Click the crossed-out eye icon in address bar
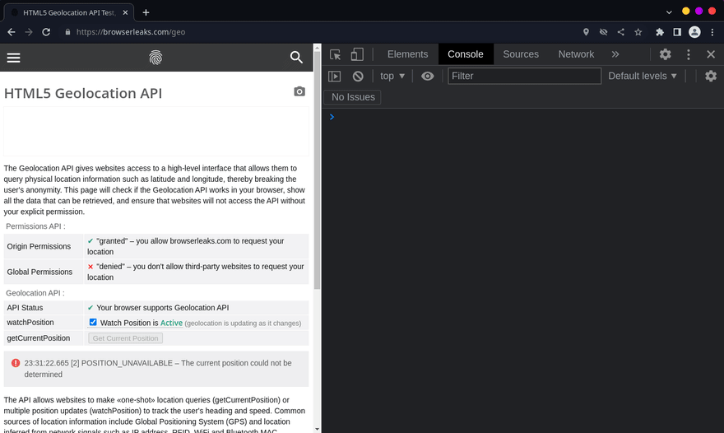 [603, 32]
